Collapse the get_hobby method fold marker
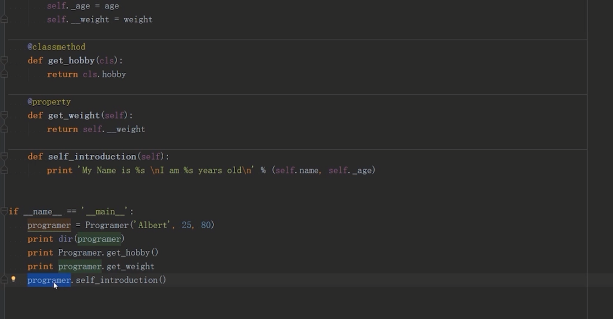The height and width of the screenshot is (319, 613). click(x=5, y=61)
